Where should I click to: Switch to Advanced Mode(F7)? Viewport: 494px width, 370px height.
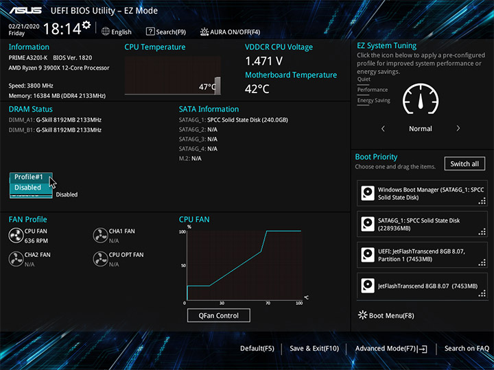coord(391,349)
